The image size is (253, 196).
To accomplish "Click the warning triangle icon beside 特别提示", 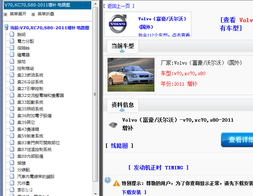I will 116,183.
